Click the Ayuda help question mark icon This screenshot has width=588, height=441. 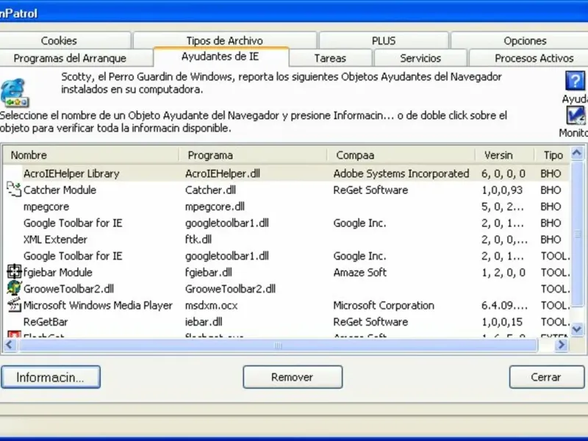[575, 81]
